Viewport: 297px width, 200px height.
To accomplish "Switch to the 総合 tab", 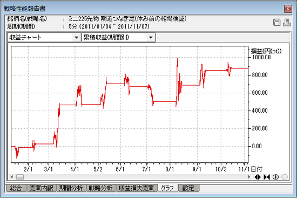I will click(16, 188).
